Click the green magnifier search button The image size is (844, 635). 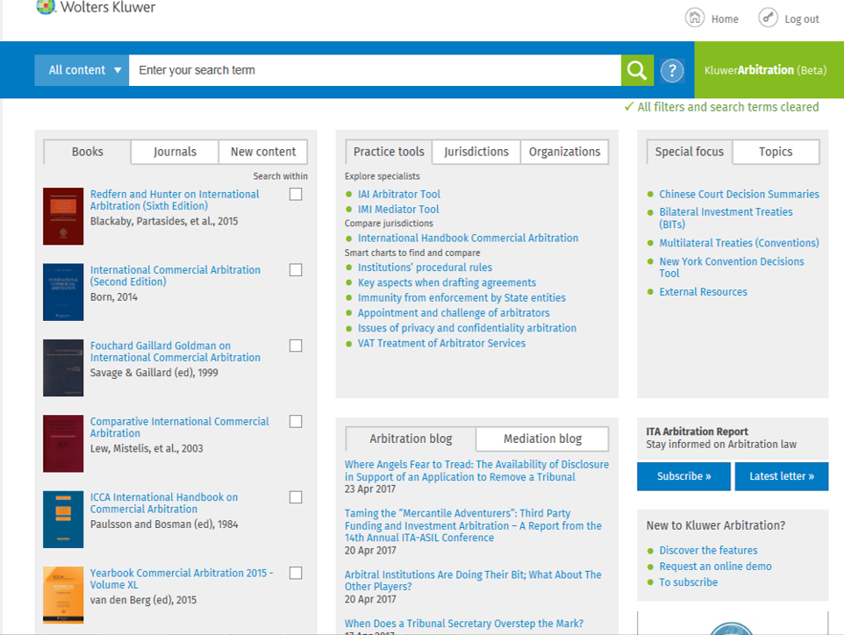pyautogui.click(x=637, y=70)
